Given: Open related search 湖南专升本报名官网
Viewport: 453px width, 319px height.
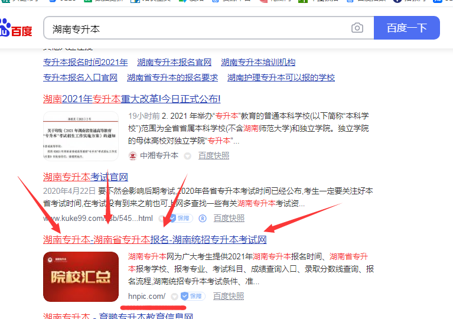Looking at the screenshot, I should 174,62.
